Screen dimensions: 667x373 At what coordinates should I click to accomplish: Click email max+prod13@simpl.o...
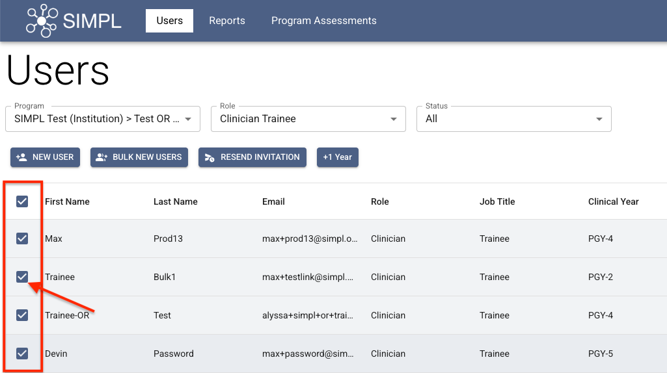coord(310,238)
